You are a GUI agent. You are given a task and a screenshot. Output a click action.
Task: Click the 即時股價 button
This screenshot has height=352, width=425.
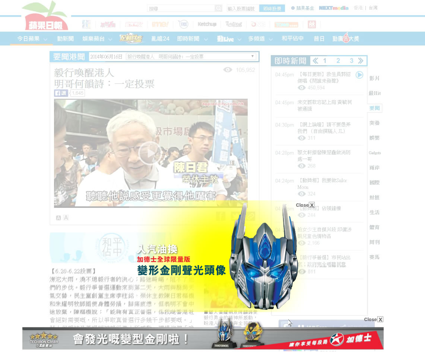(x=272, y=9)
